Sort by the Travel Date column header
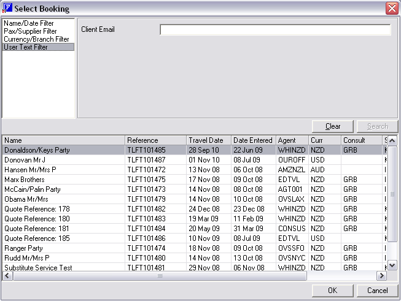The width and height of the screenshot is (401, 301). 209,140
